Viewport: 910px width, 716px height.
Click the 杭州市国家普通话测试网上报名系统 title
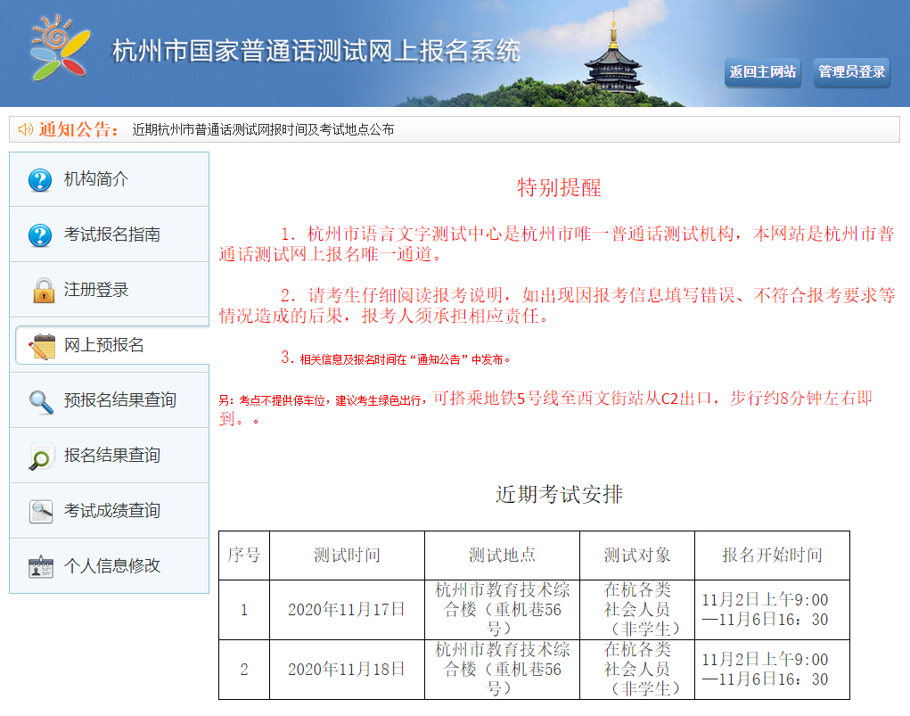coord(316,51)
